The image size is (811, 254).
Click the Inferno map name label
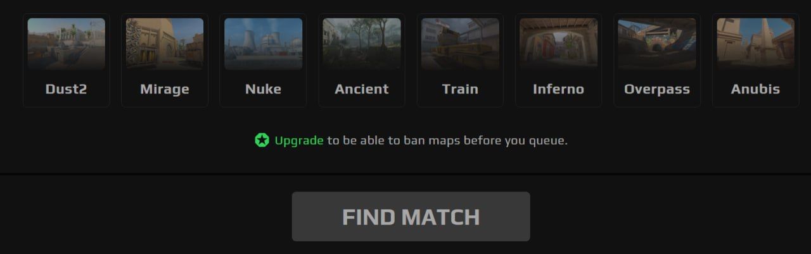pos(559,89)
